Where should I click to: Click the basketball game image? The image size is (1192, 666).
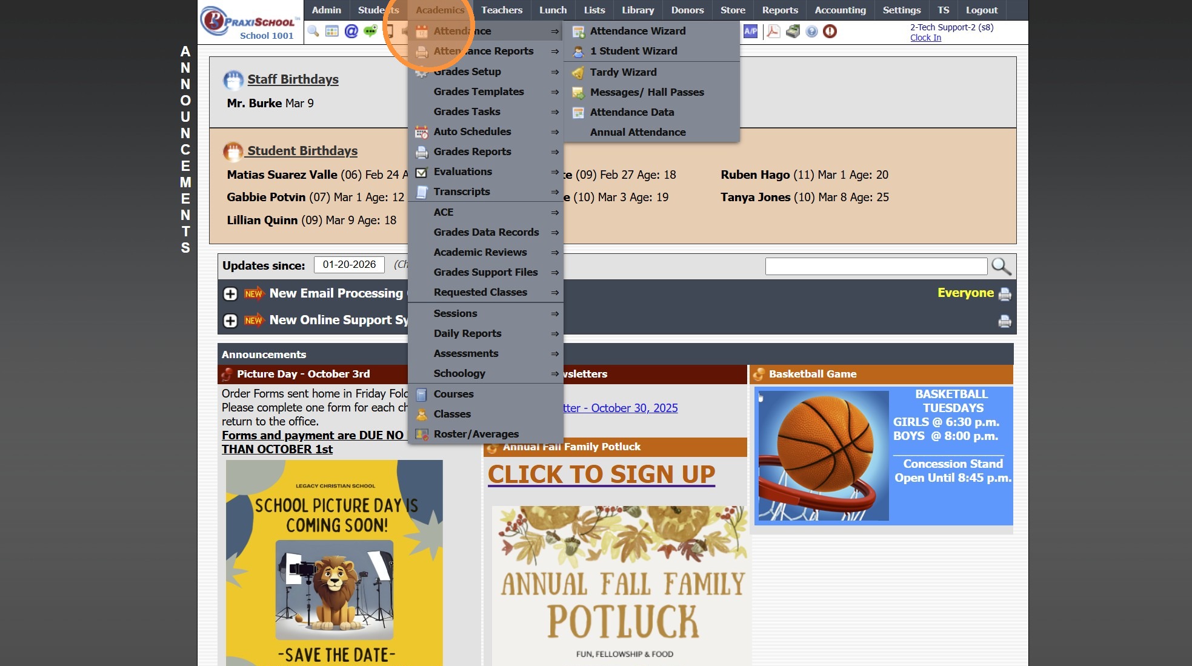[x=824, y=456]
